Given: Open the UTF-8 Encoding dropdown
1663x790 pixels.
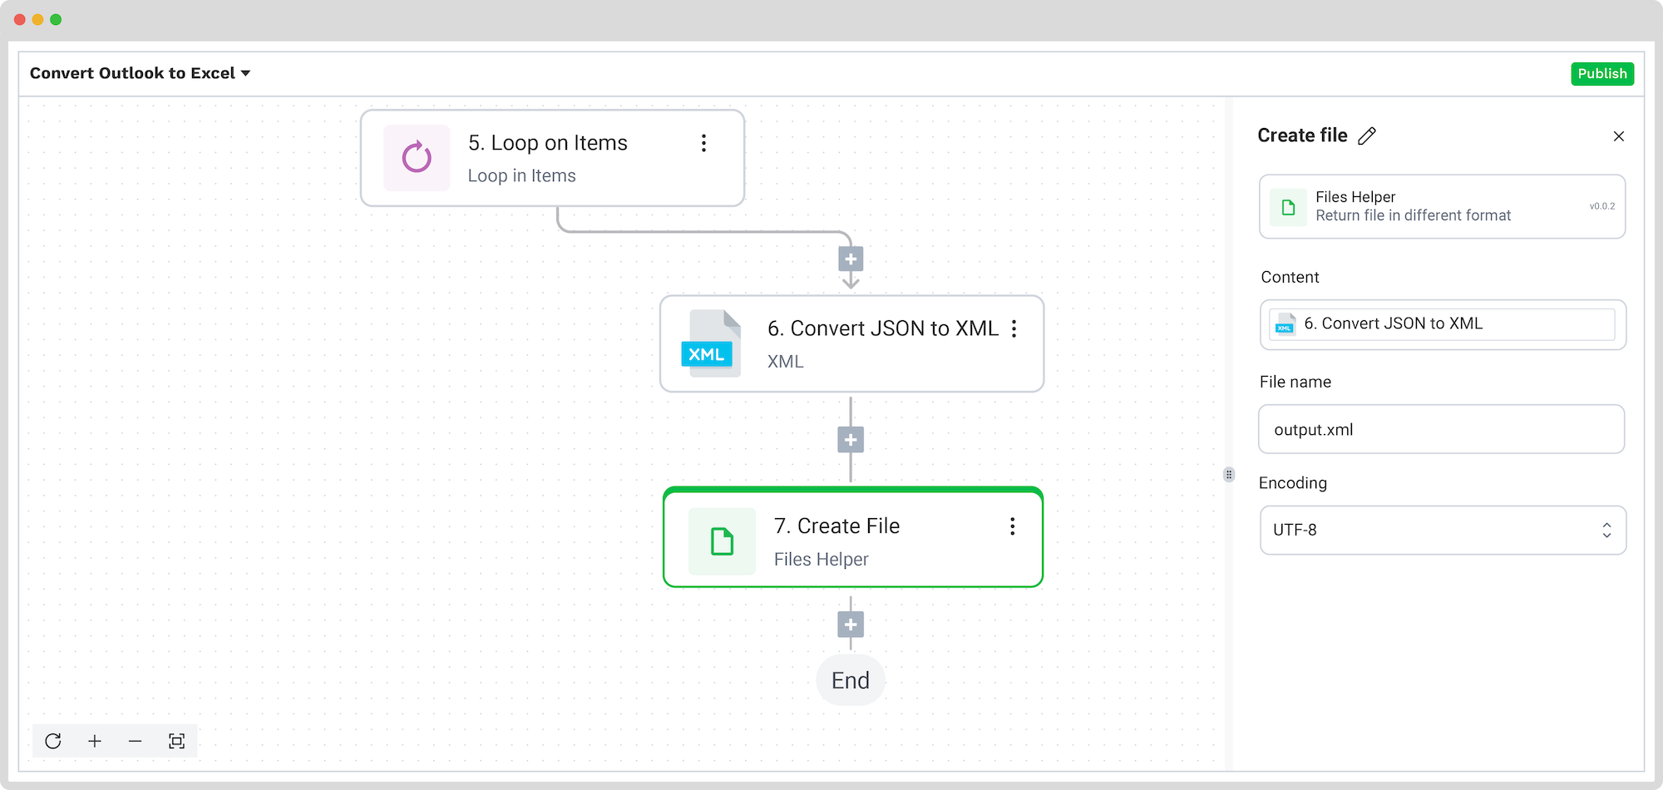Looking at the screenshot, I should (1443, 530).
